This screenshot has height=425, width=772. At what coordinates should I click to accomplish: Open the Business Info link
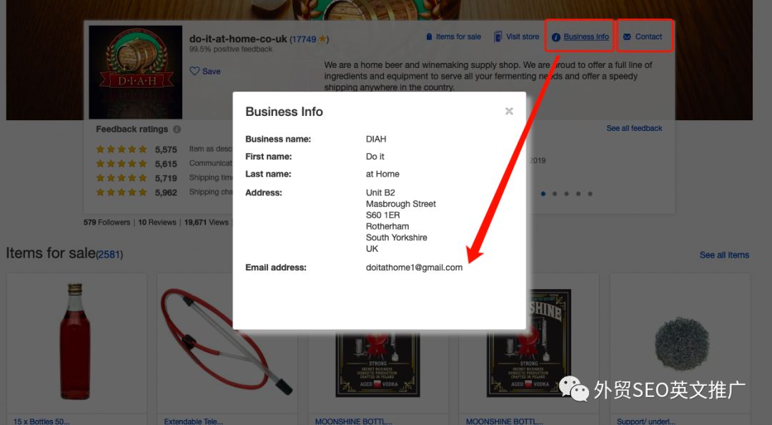[x=586, y=36]
